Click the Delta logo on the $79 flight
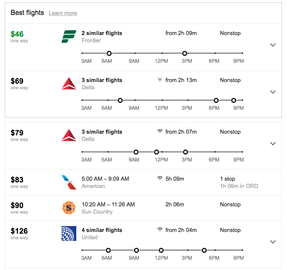 coord(69,135)
